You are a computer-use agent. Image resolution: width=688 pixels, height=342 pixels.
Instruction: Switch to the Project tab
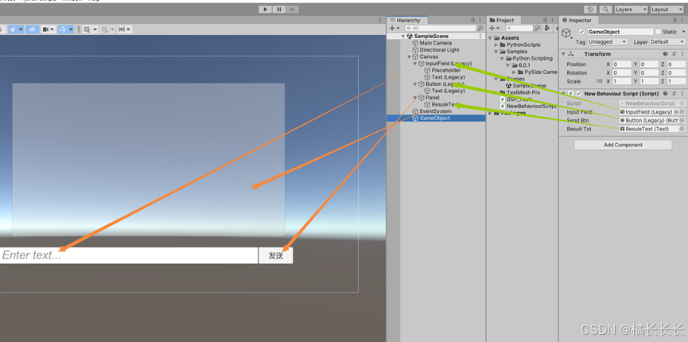(504, 20)
